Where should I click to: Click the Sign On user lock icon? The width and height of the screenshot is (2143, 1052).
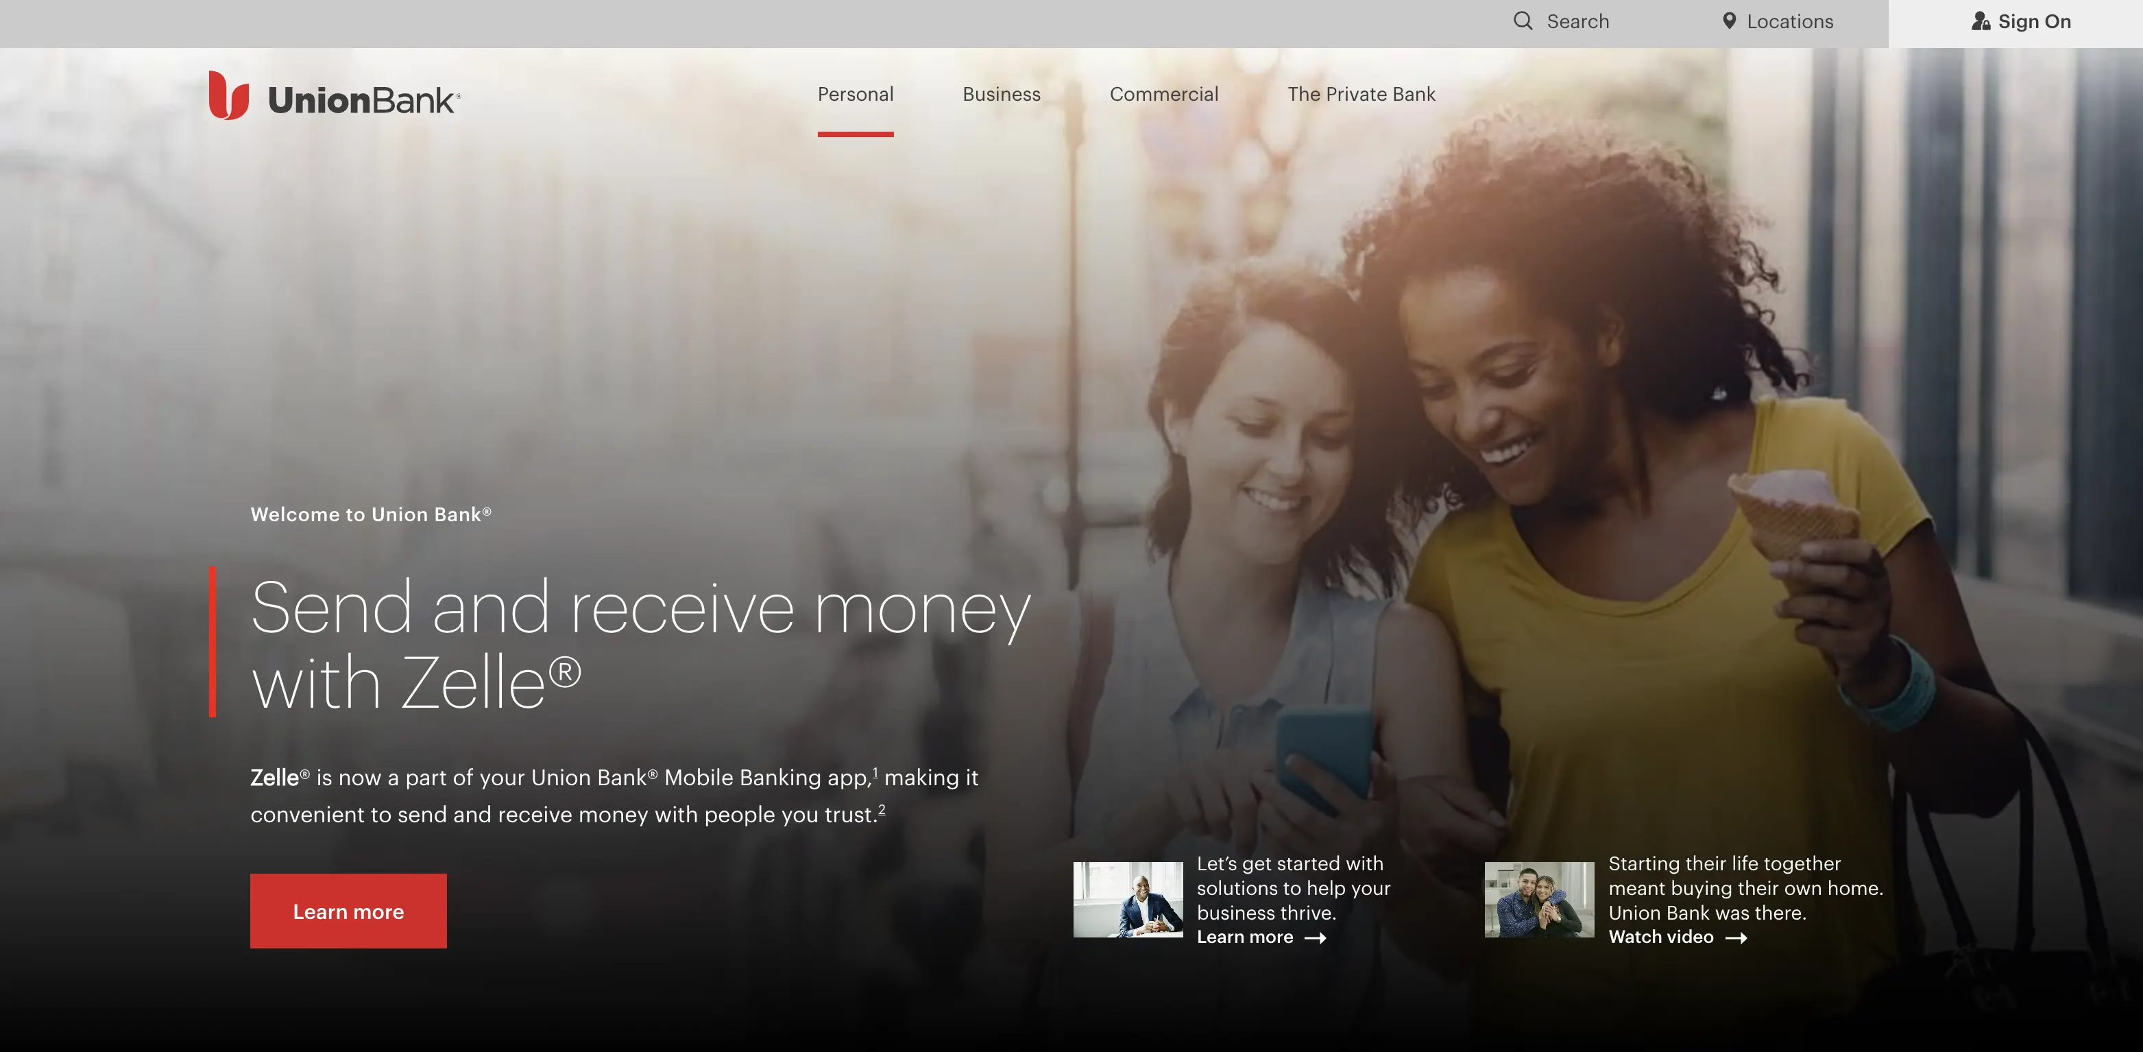click(1981, 22)
